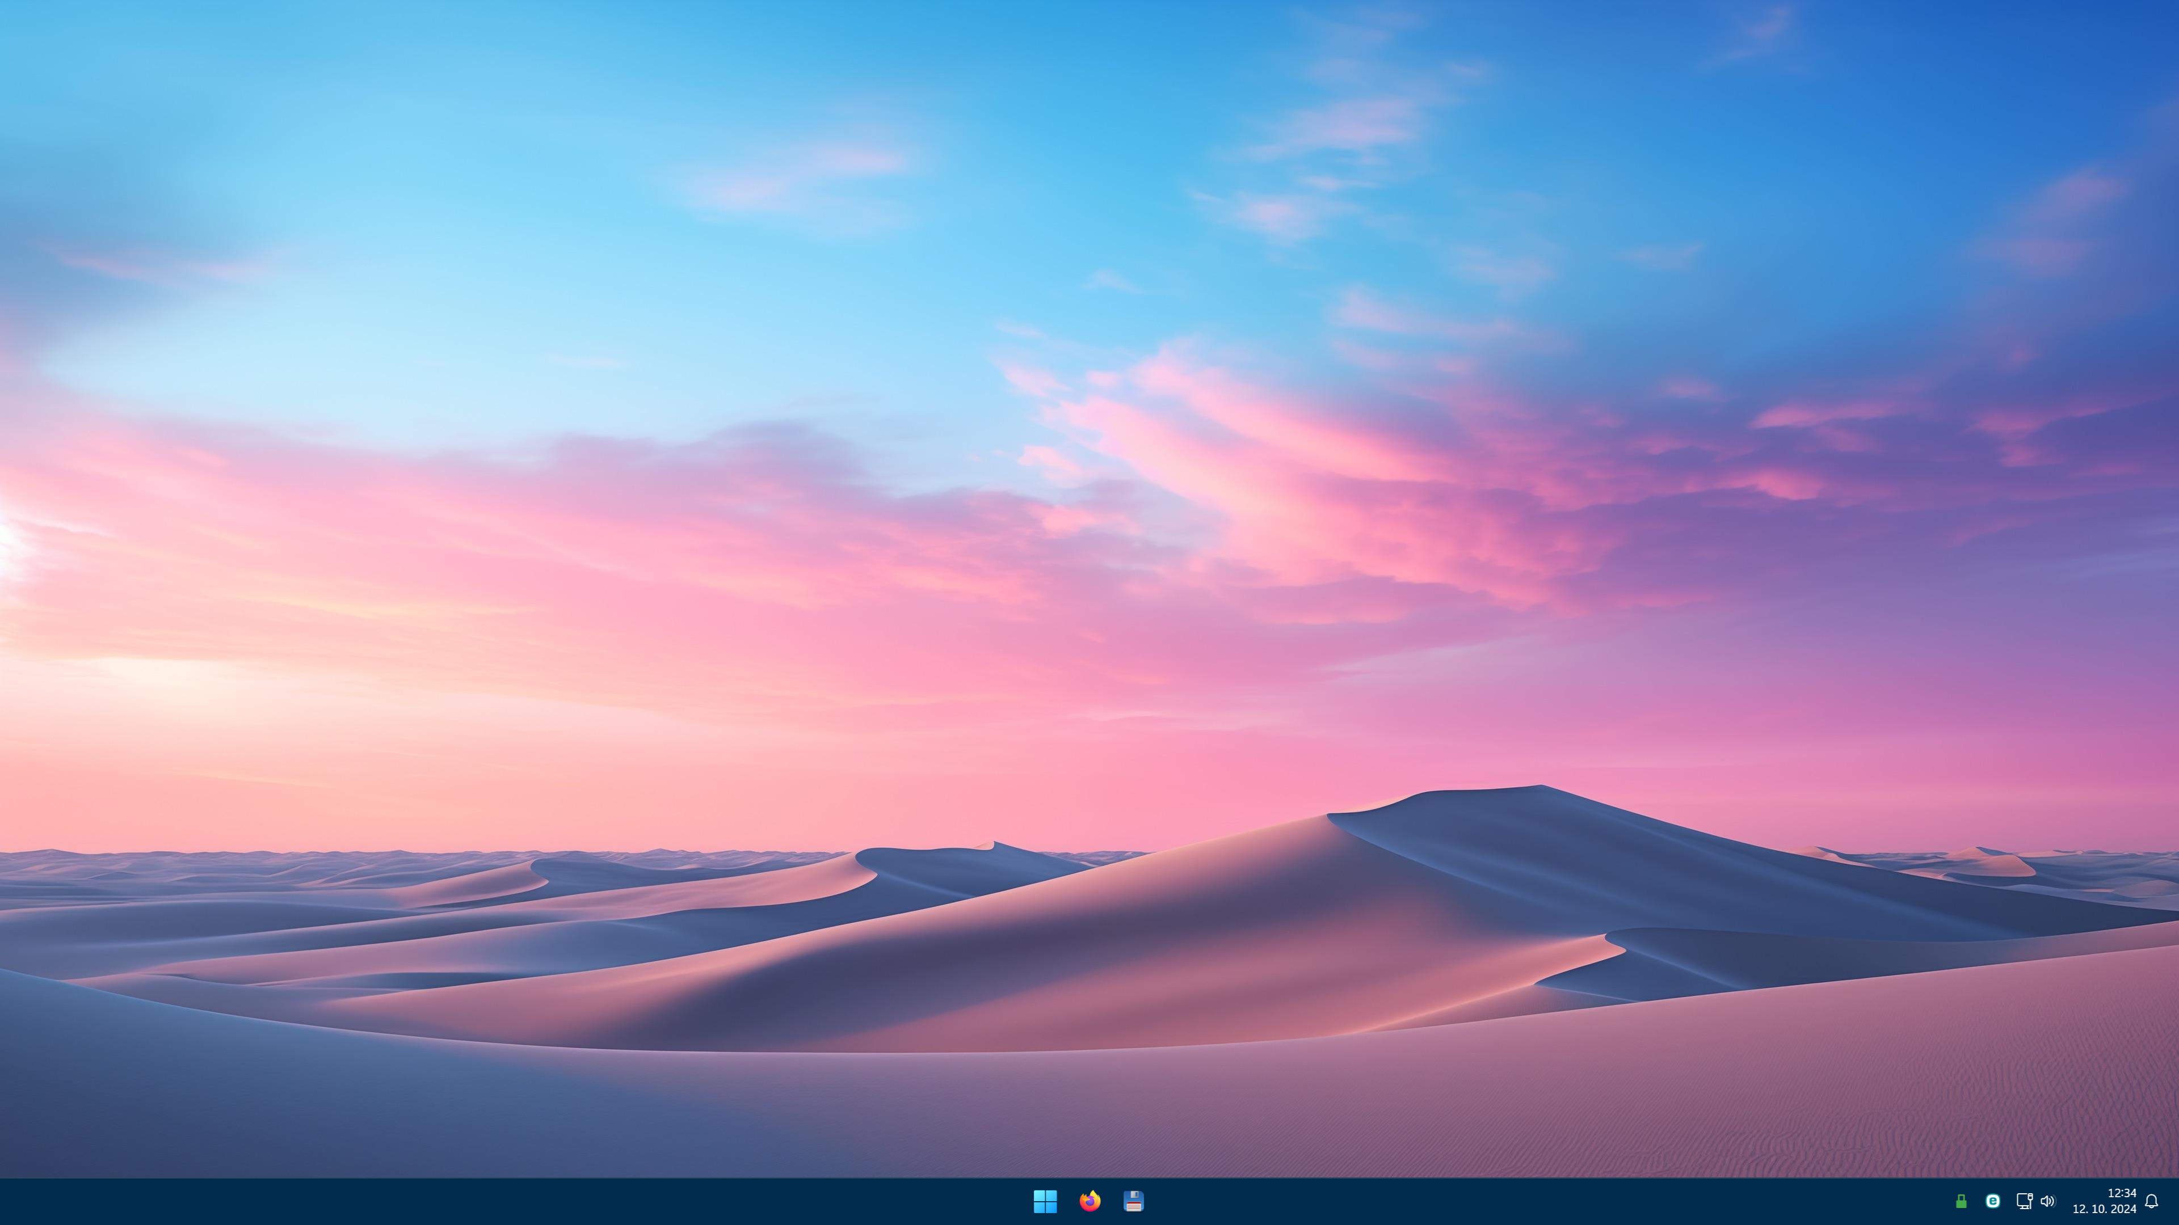The height and width of the screenshot is (1225, 2179).
Task: Open notifications via the bell icon
Action: click(2152, 1201)
